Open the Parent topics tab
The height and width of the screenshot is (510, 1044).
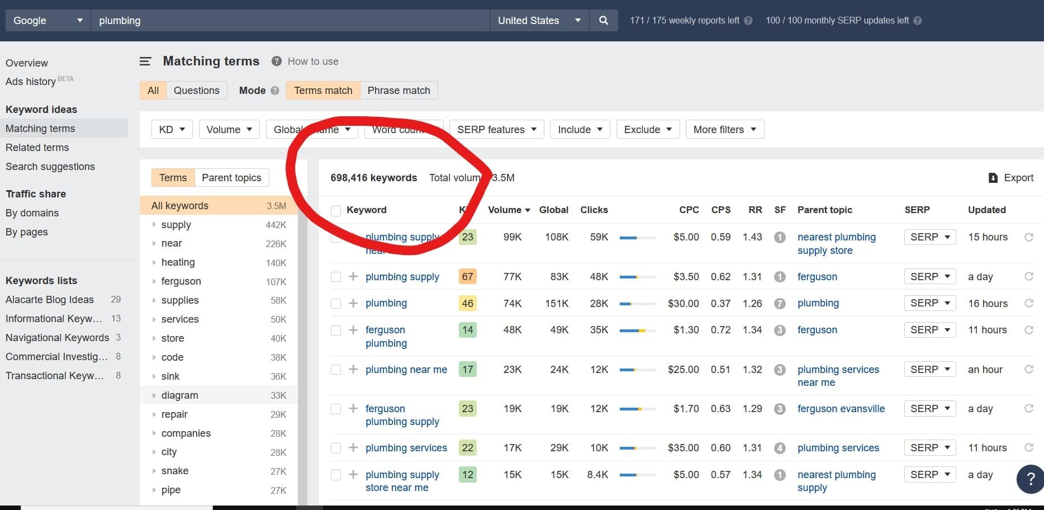click(231, 177)
